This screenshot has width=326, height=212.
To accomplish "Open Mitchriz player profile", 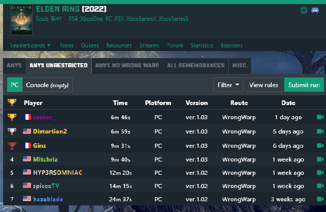I will [45, 160].
